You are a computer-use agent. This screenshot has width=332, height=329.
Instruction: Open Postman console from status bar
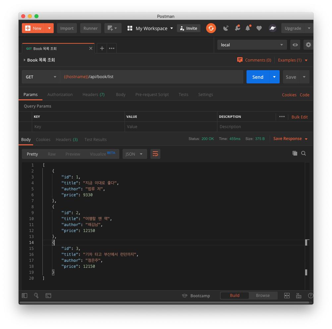pos(48,296)
